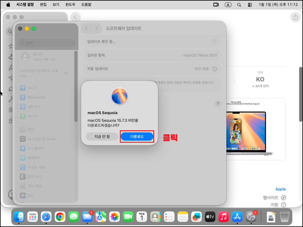Select 네트워크 in settings sidebar
The image size is (303, 227).
point(44,107)
